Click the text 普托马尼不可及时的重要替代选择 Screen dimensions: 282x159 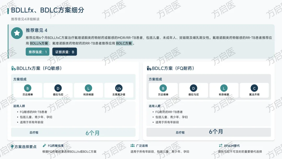[240, 152]
